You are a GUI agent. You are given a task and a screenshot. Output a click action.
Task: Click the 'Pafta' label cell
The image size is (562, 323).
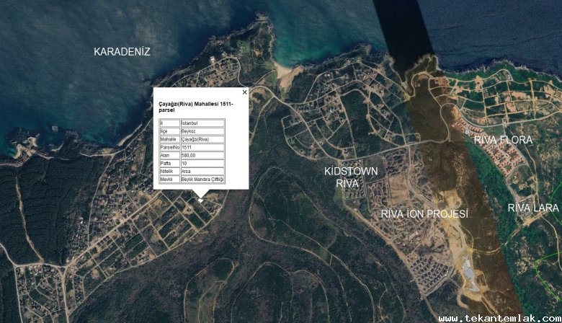pyautogui.click(x=169, y=163)
